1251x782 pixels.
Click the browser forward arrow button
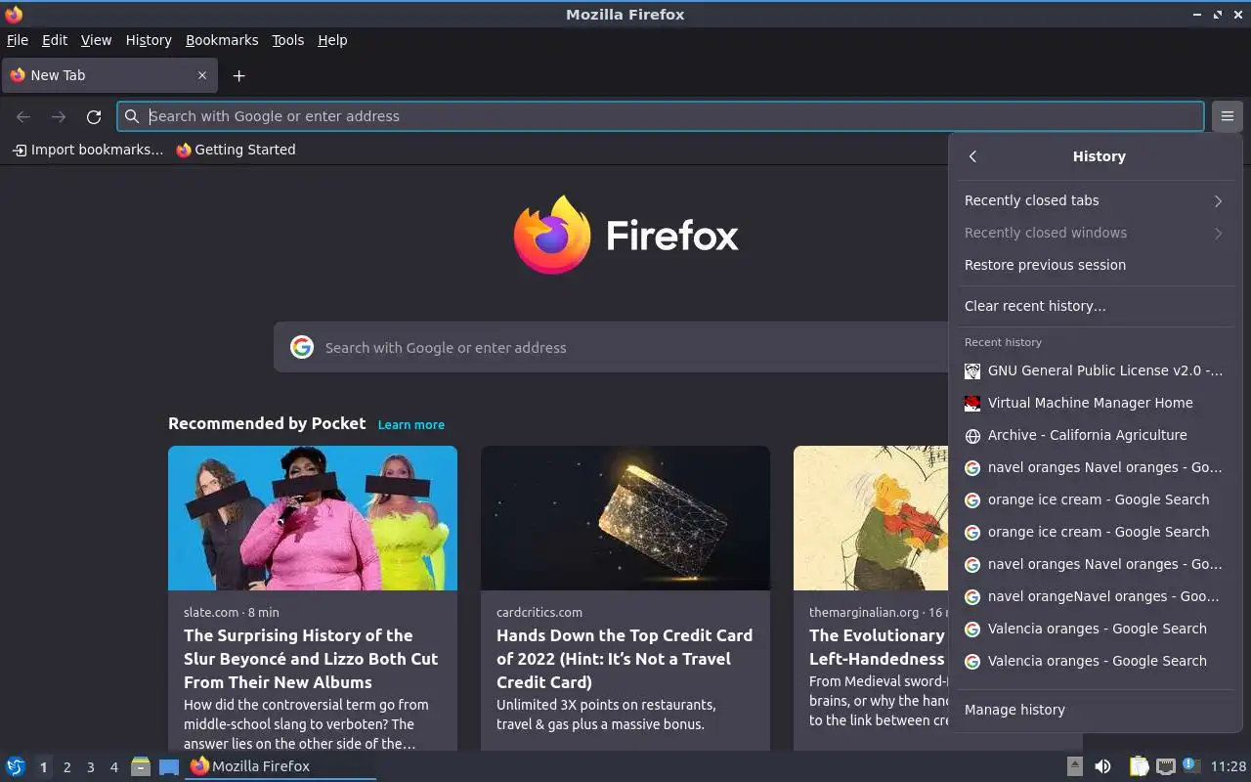59,116
